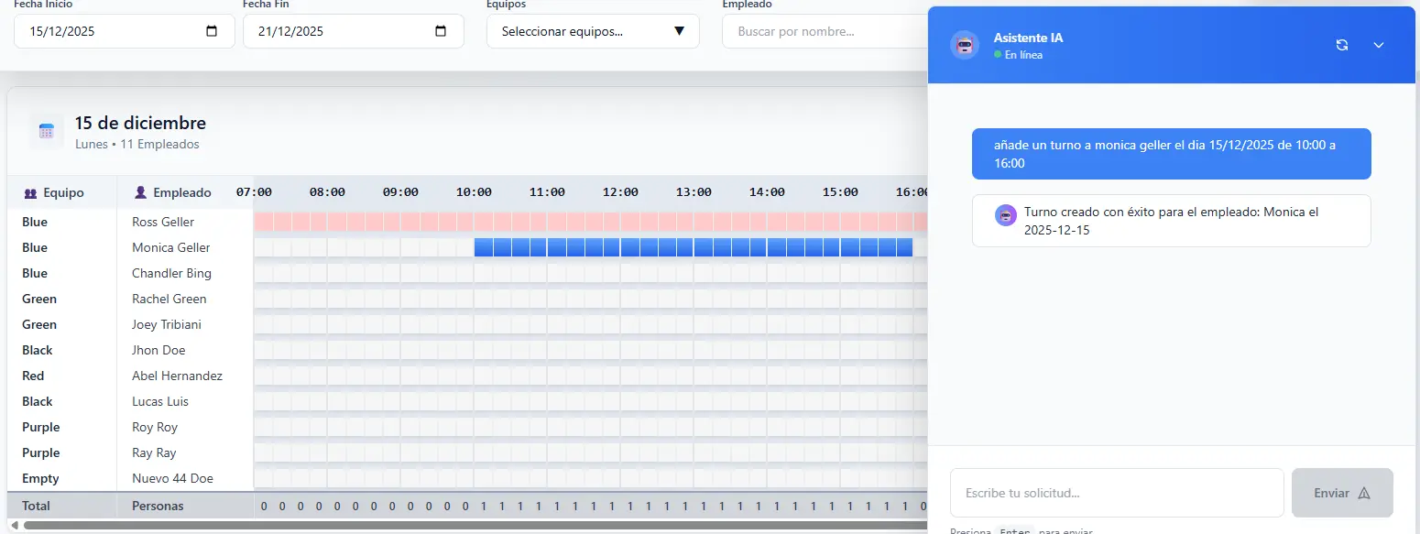The image size is (1420, 534).
Task: Open the Seleccionar equipos dropdown
Action: (593, 31)
